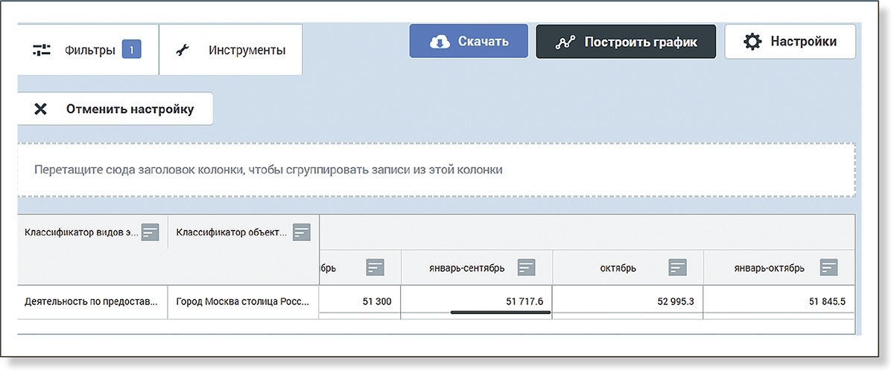Open column menu for октябрь

[x=677, y=268]
